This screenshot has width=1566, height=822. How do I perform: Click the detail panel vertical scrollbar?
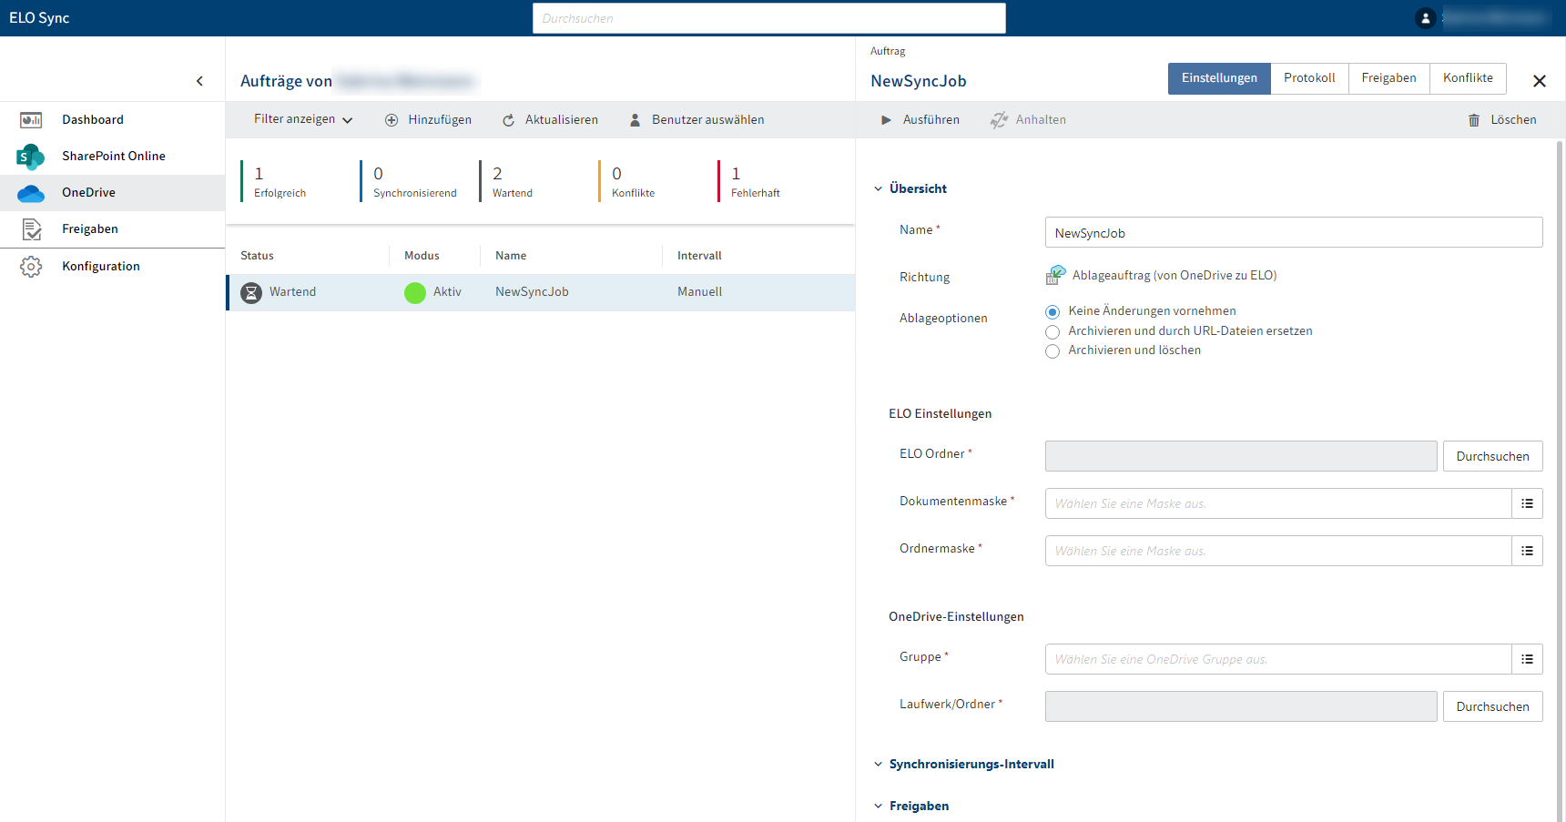click(x=1560, y=481)
